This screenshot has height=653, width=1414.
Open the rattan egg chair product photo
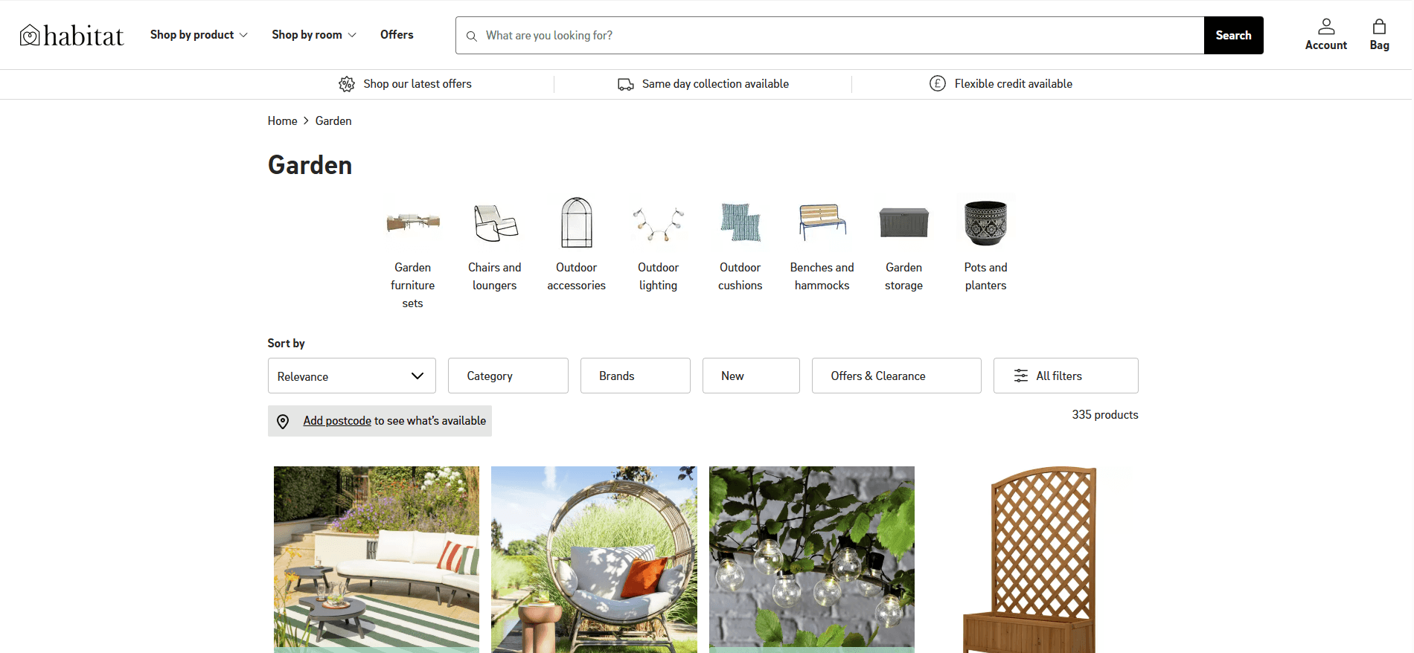[x=594, y=559]
